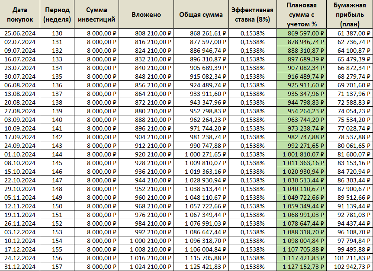Click date cell 27.08.2024
The image size is (373, 271).
(20, 111)
